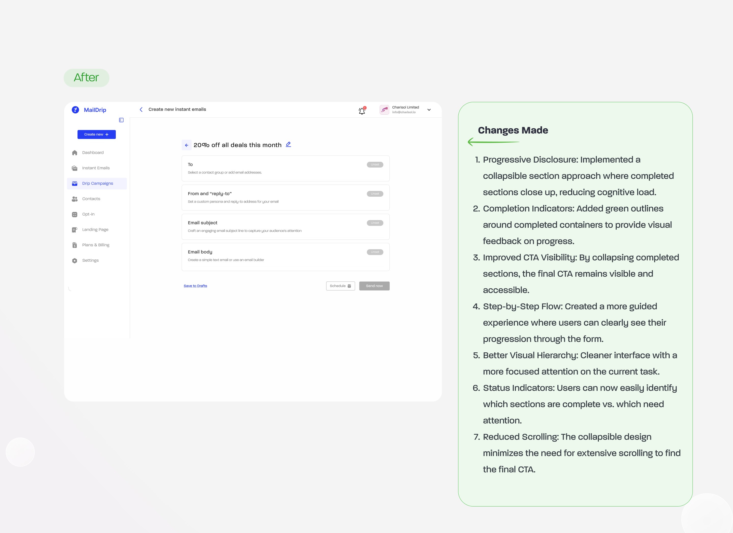Click back chevron next to Create new instant emails
Screen dimensions: 733x533
point(141,109)
